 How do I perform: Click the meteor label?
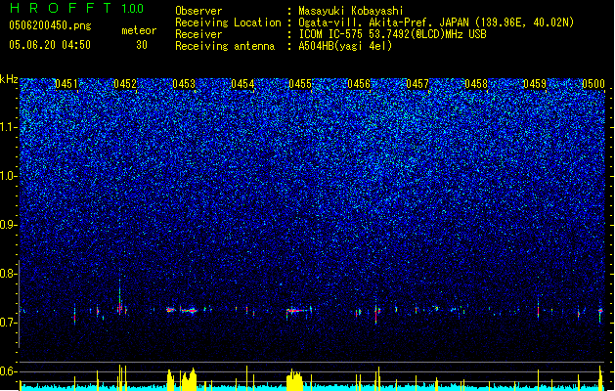coord(139,30)
